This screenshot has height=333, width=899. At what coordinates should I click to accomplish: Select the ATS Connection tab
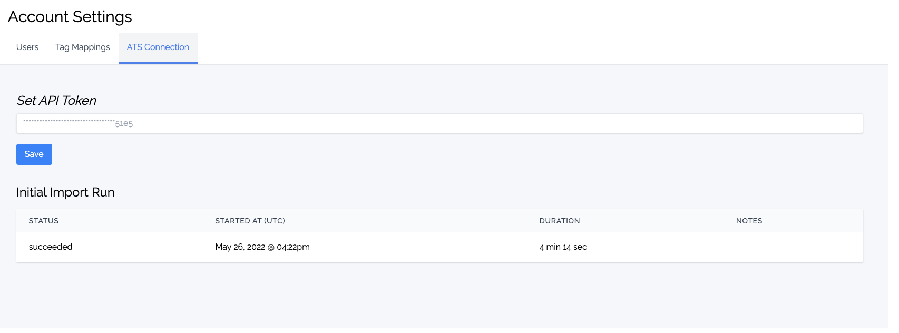click(x=158, y=47)
